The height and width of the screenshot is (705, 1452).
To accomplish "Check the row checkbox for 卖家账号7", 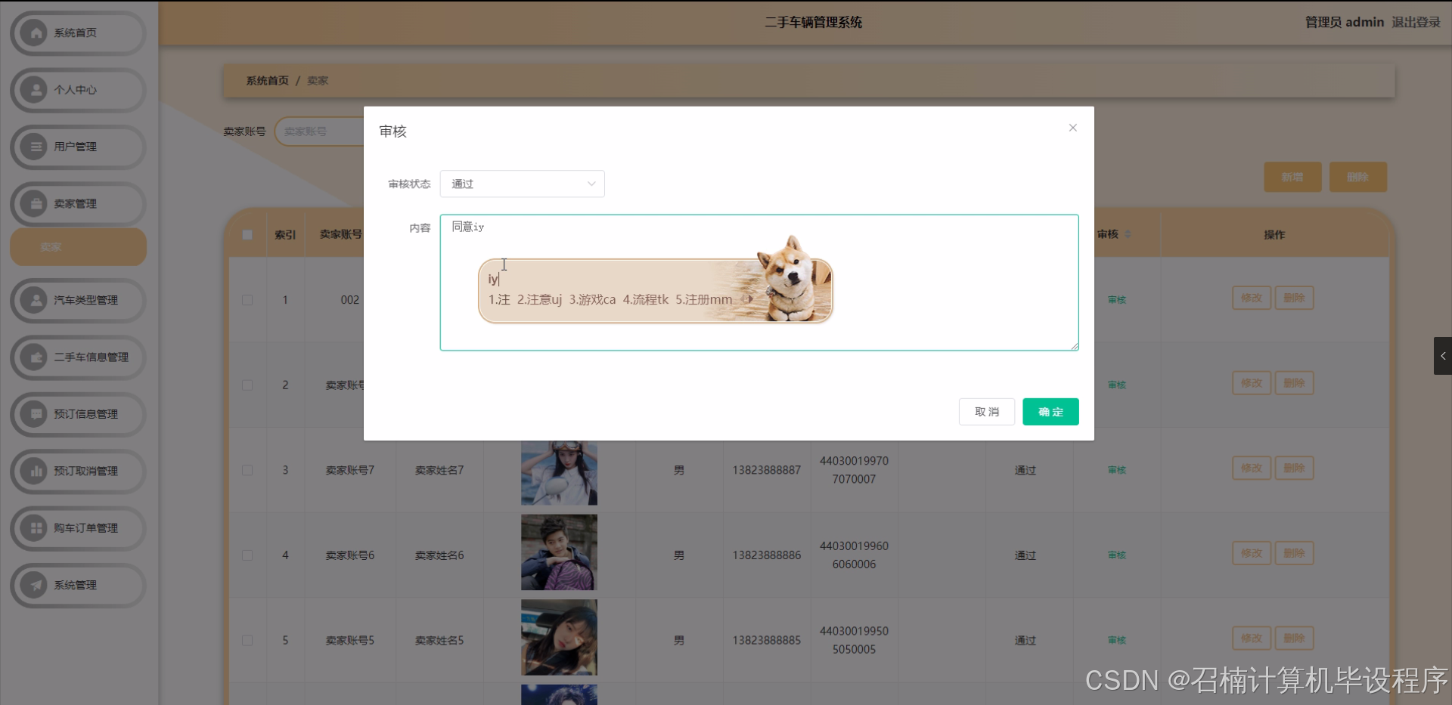I will [x=247, y=470].
